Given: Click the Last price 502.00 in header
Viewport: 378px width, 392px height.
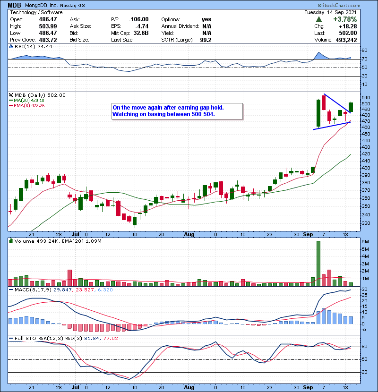Looking at the screenshot, I should click(x=348, y=33).
